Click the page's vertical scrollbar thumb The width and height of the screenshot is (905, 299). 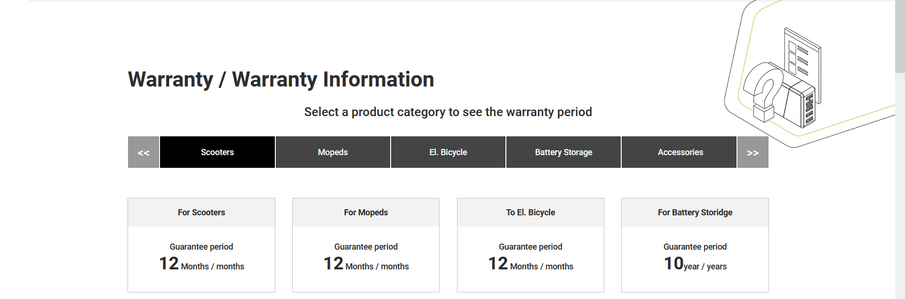(x=900, y=36)
